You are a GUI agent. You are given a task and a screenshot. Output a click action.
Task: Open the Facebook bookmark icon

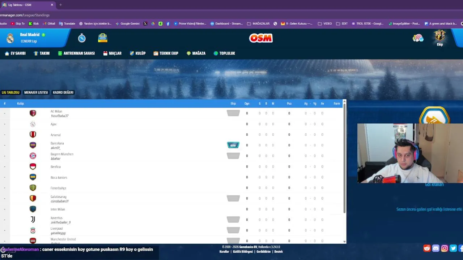[x=168, y=23]
